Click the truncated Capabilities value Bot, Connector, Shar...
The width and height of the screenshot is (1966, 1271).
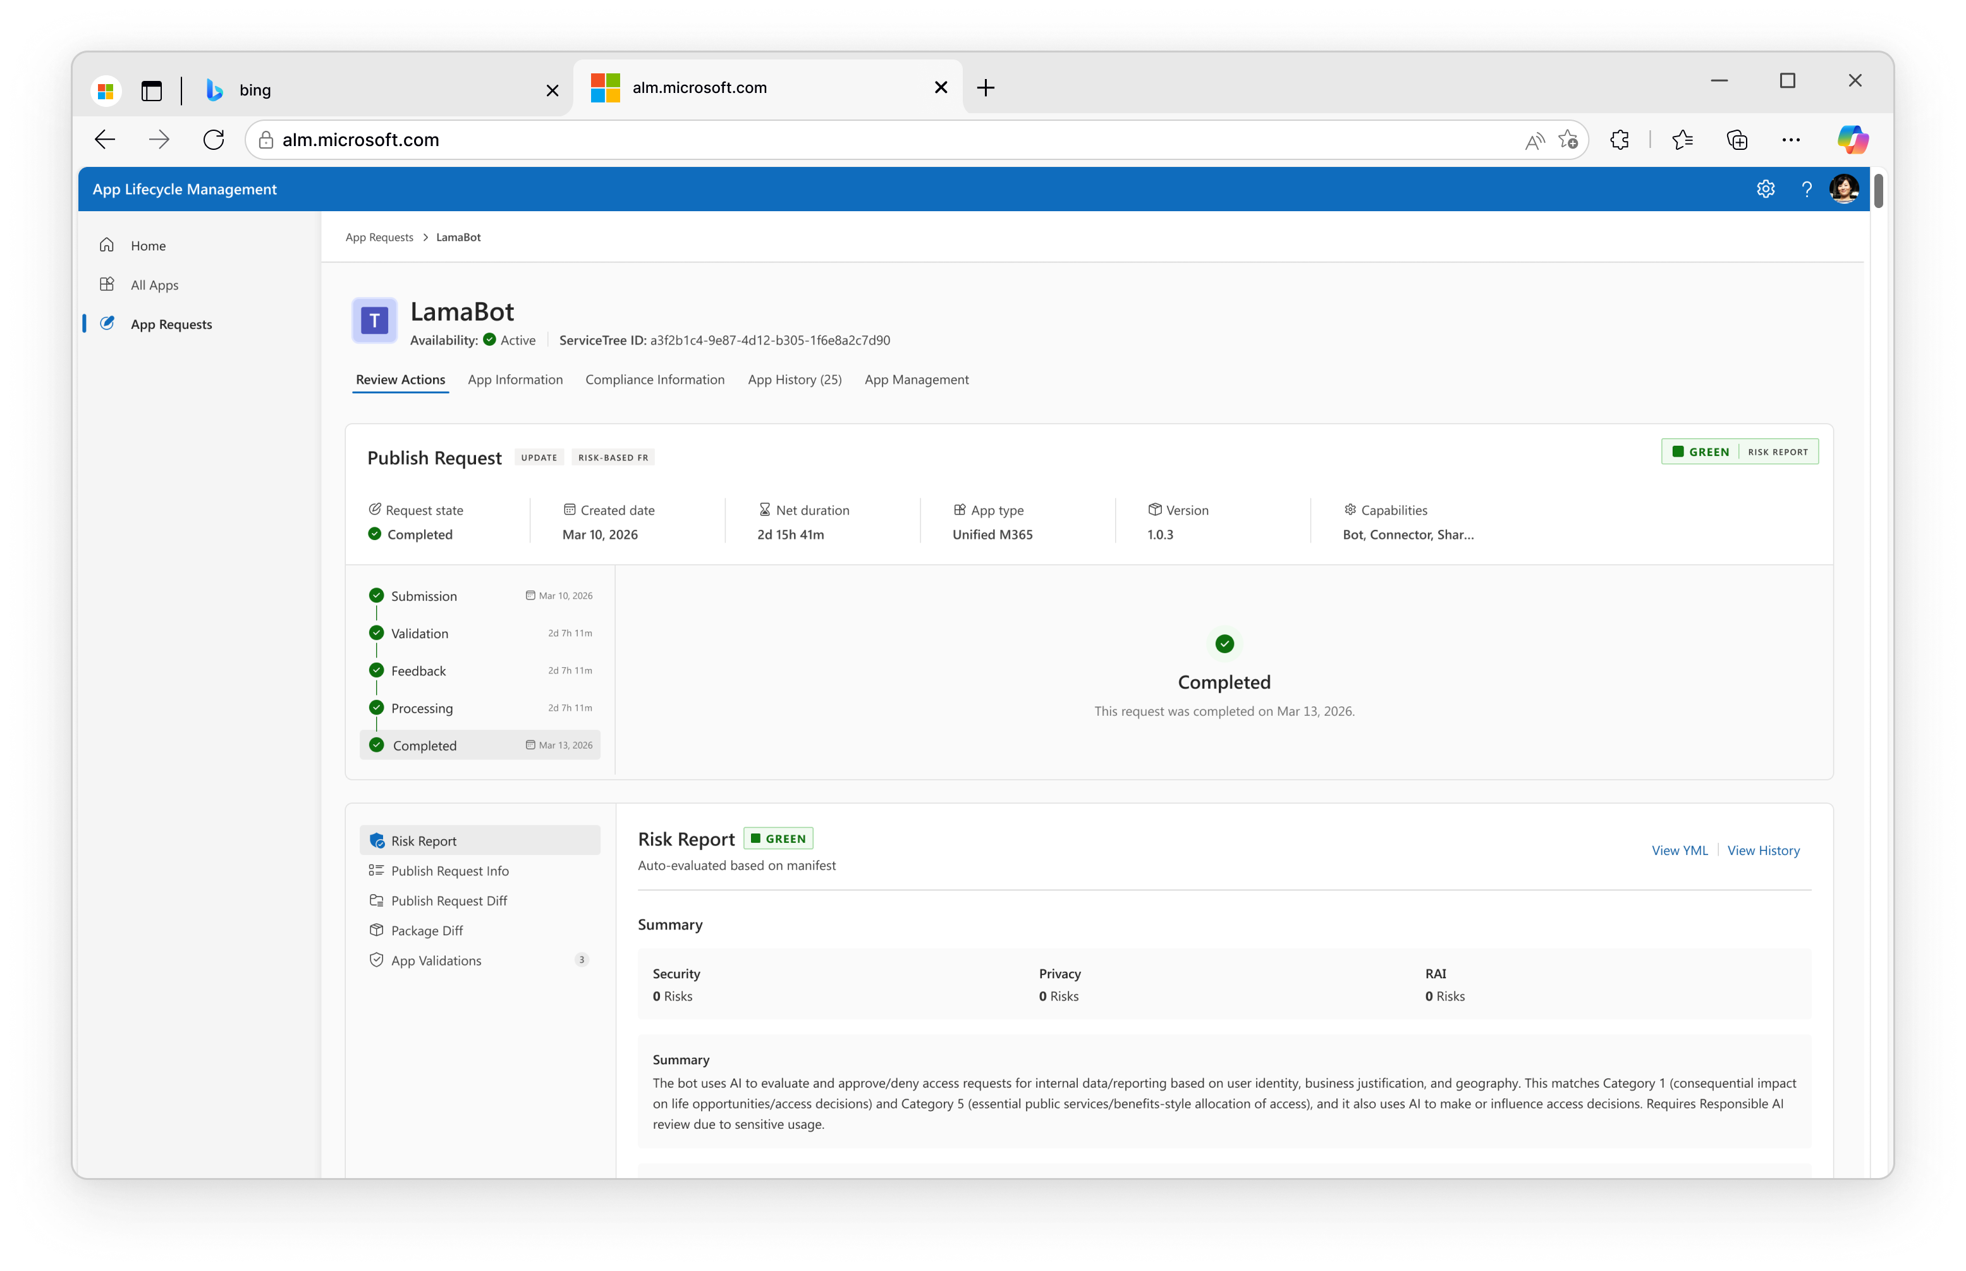coord(1407,535)
